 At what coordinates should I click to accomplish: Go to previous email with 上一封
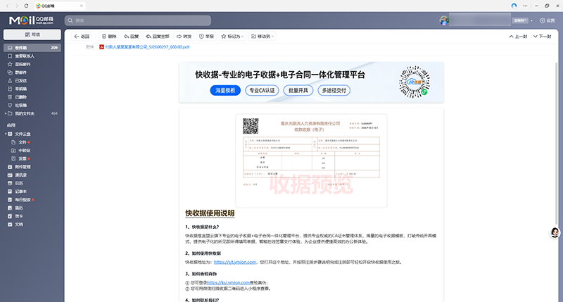517,36
